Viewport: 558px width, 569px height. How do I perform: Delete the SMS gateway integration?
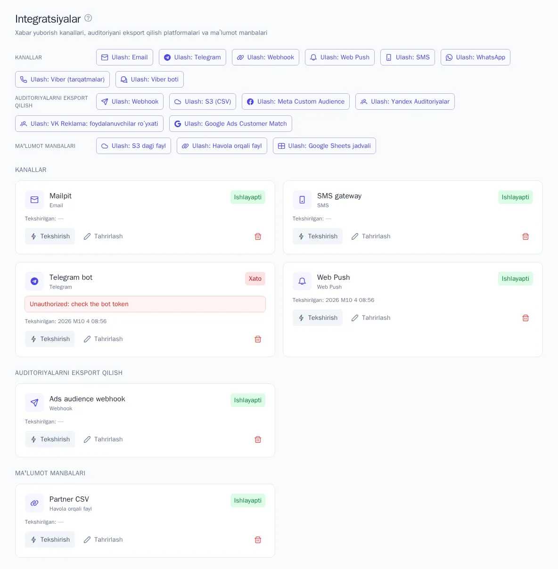(525, 236)
